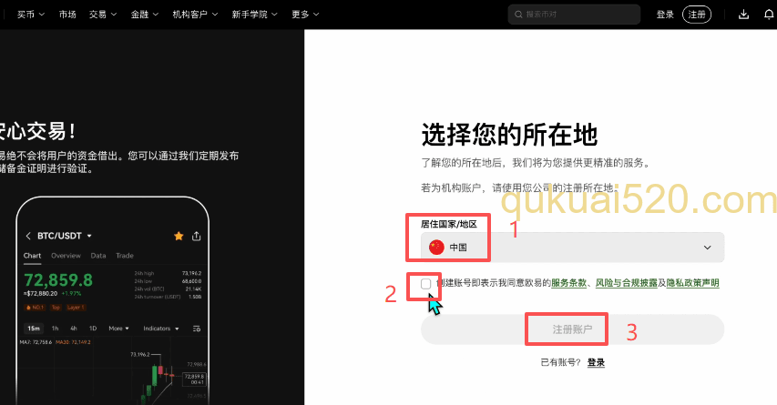
Task: Switch to the Trade tab
Action: coord(125,256)
